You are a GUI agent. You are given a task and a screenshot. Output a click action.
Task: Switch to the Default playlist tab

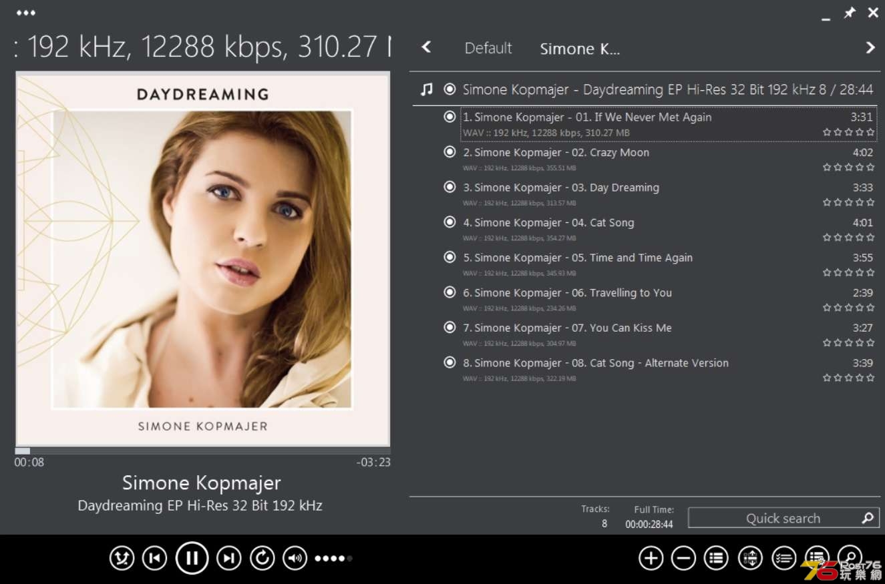pyautogui.click(x=488, y=48)
